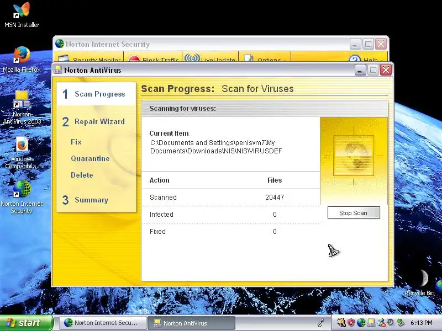The height and width of the screenshot is (331, 442).
Task: Click the Stop Scan button
Action: tap(354, 213)
